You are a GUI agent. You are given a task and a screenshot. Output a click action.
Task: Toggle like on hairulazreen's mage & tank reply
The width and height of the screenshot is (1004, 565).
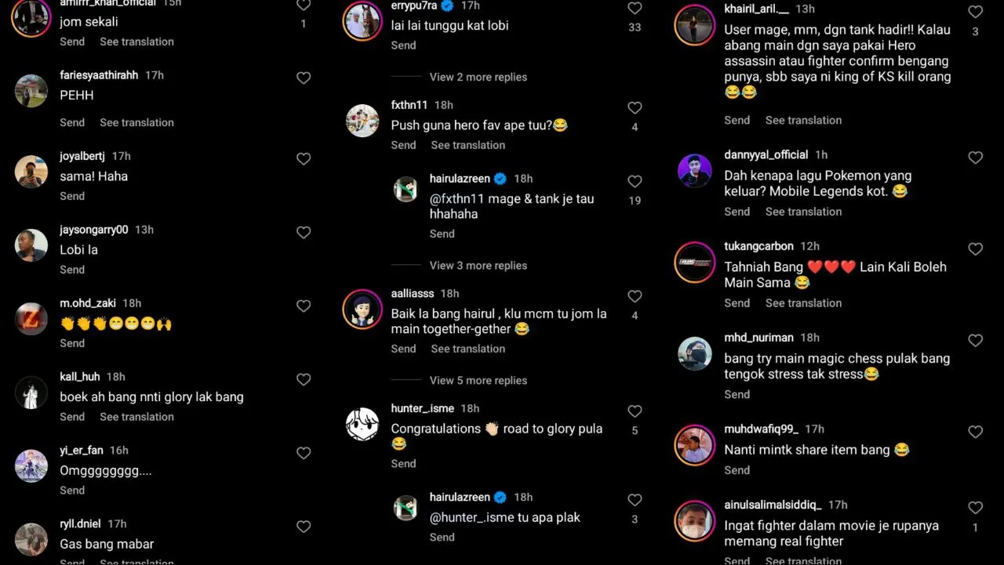(x=635, y=181)
